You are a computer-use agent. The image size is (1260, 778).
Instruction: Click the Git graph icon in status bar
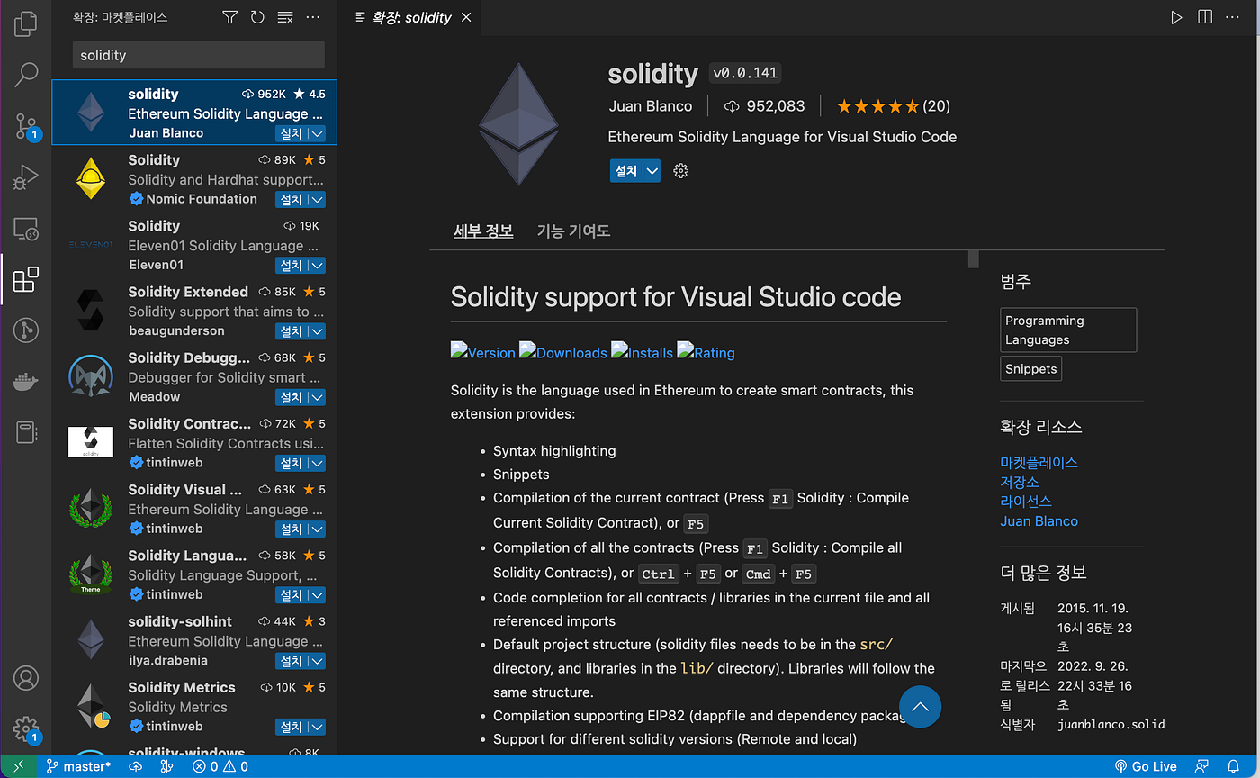[x=166, y=766]
